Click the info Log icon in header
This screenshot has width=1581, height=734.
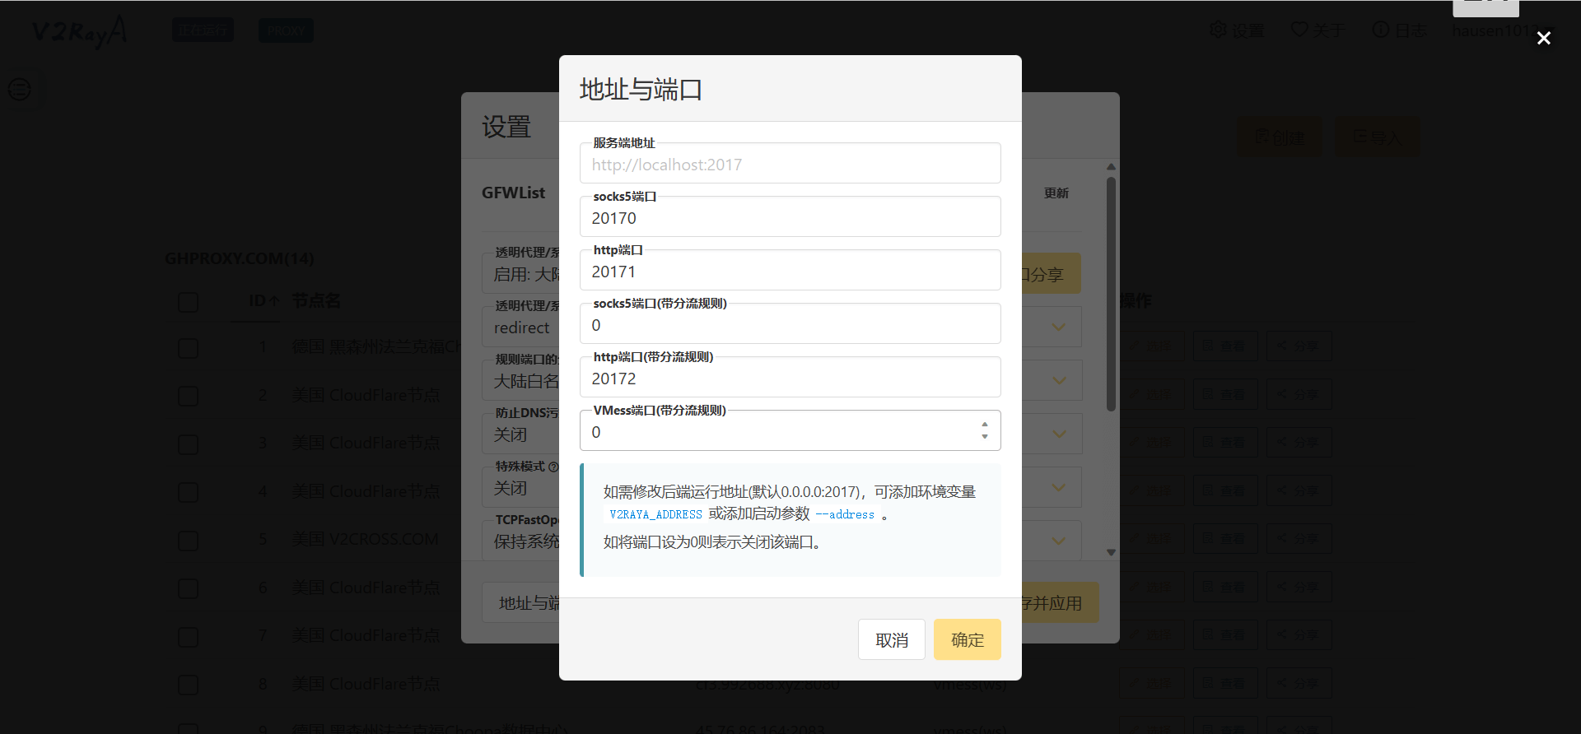click(1380, 30)
